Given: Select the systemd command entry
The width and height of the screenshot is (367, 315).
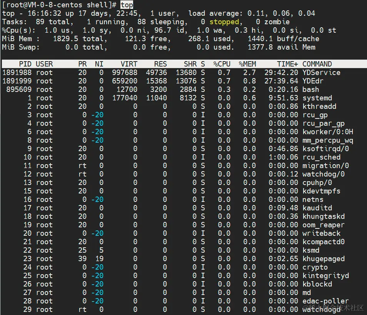Looking at the screenshot, I should pos(317,98).
